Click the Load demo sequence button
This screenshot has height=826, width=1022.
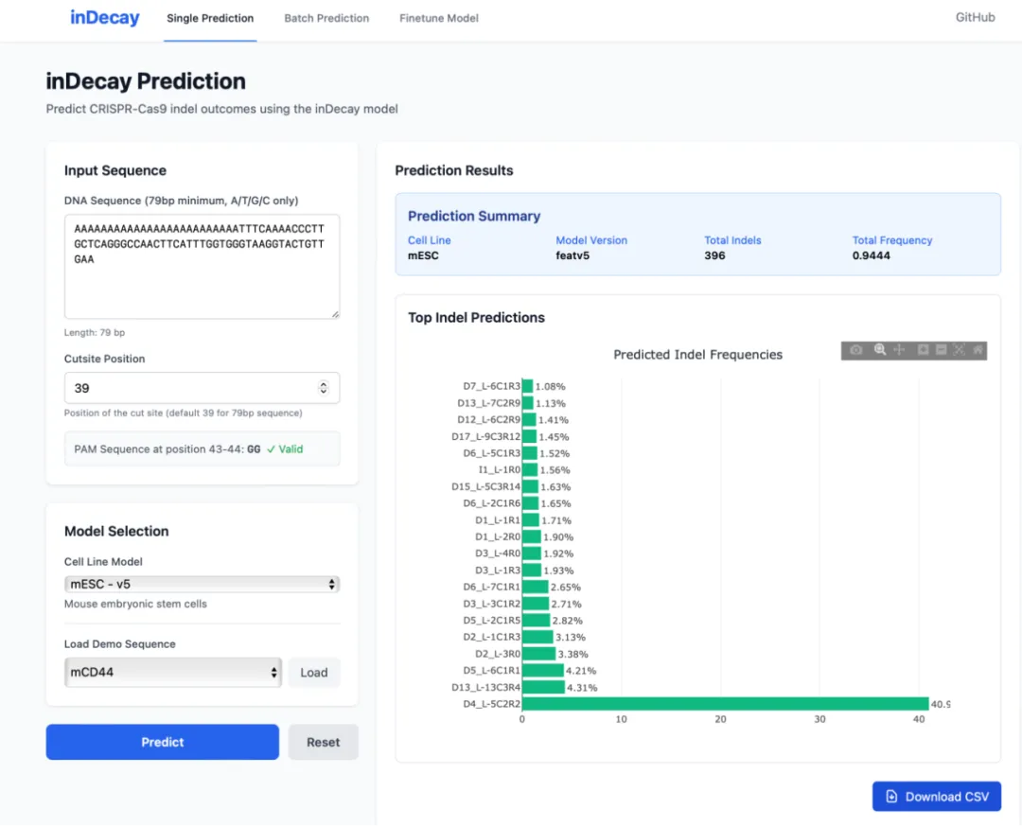tap(314, 672)
